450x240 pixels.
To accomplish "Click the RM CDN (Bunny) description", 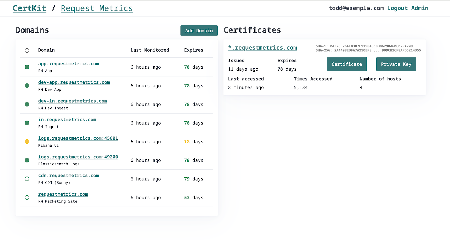I will point(54,183).
